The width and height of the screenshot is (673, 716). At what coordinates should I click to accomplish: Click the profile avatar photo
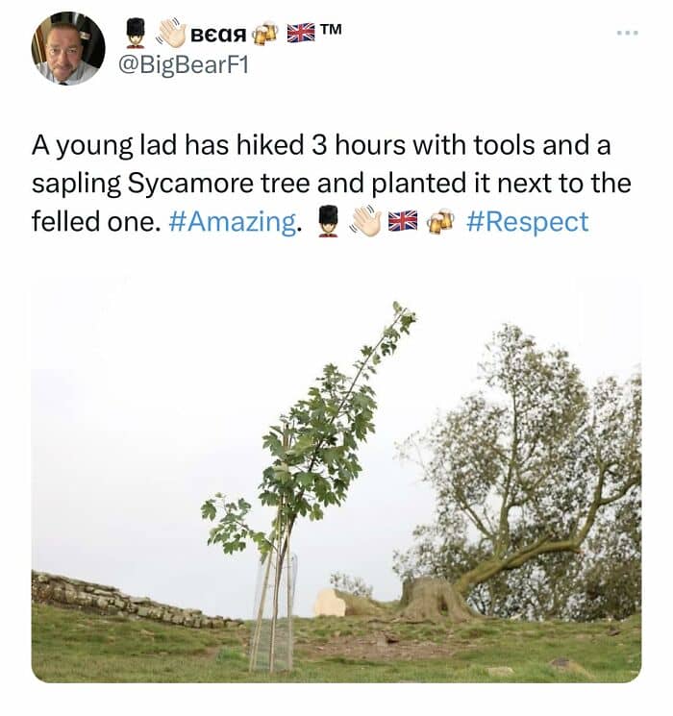[x=67, y=48]
